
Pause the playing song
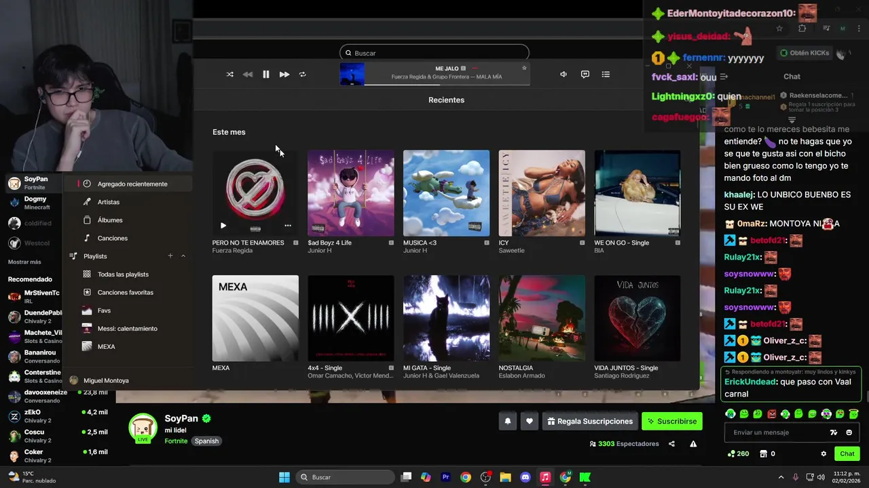coord(266,75)
